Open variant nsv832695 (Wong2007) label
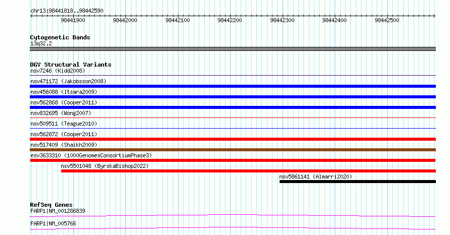 click(x=61, y=113)
